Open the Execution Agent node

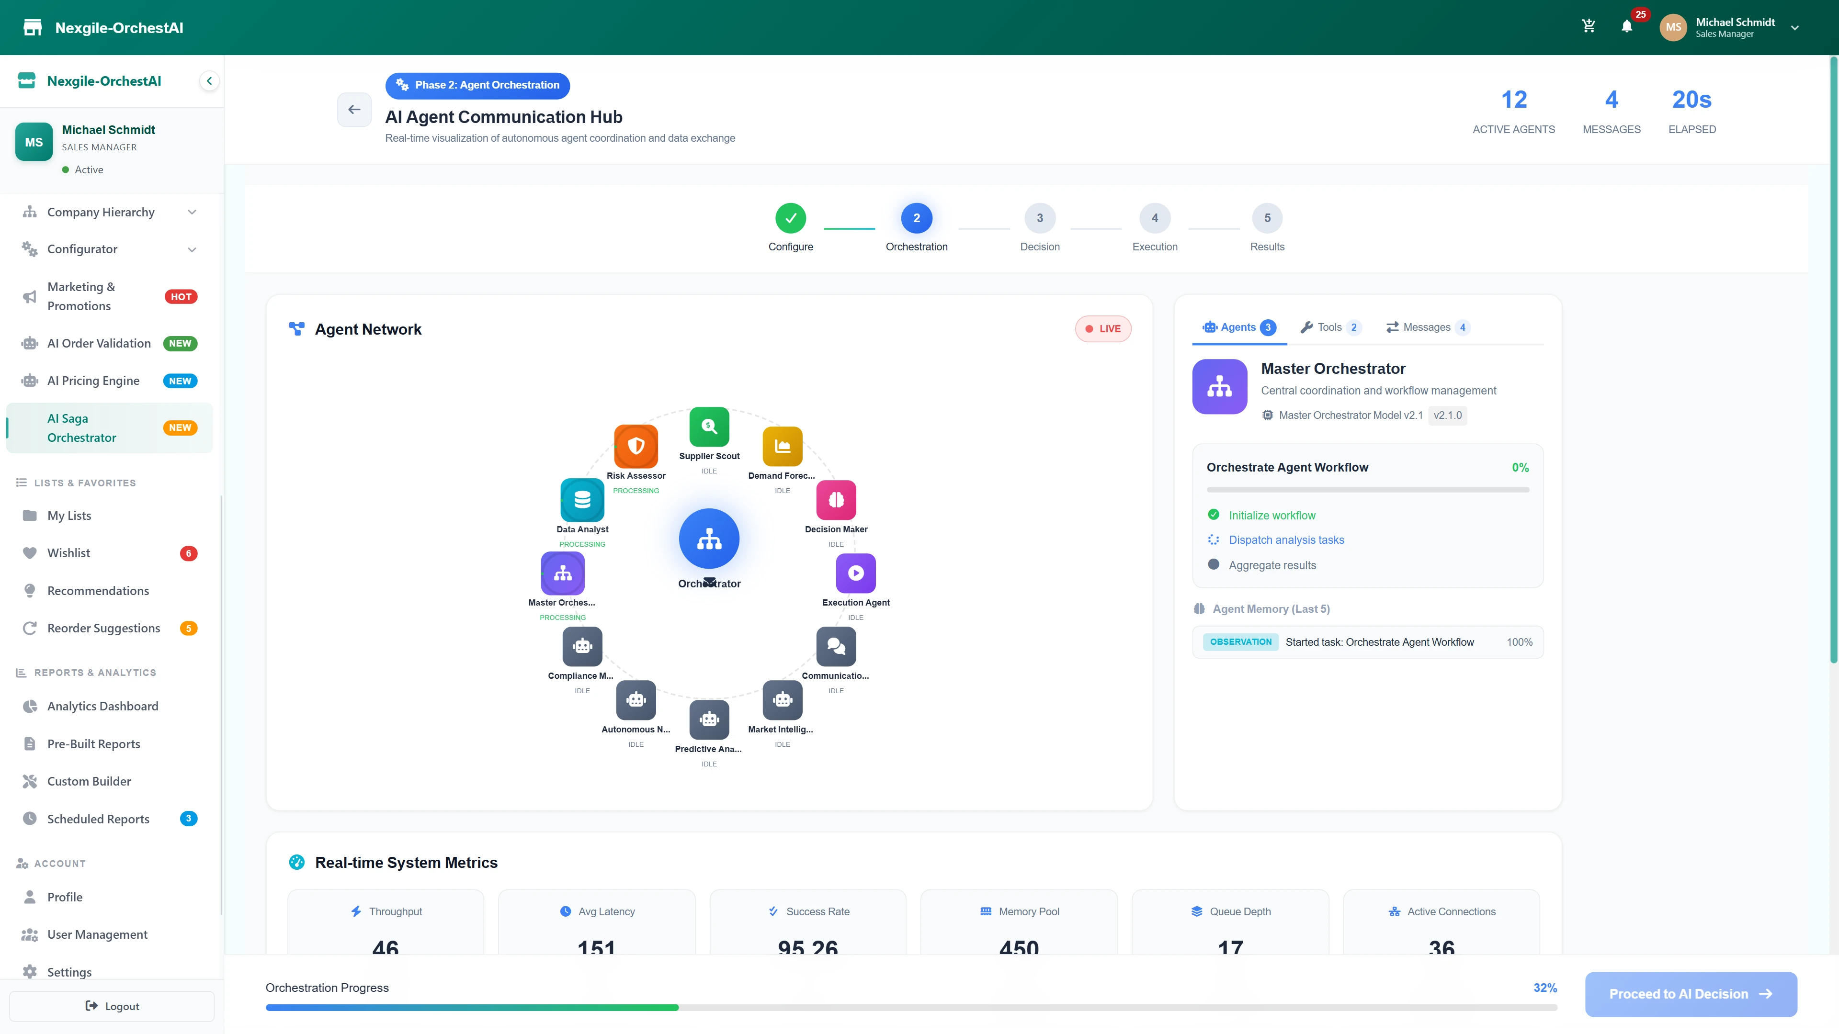(854, 573)
